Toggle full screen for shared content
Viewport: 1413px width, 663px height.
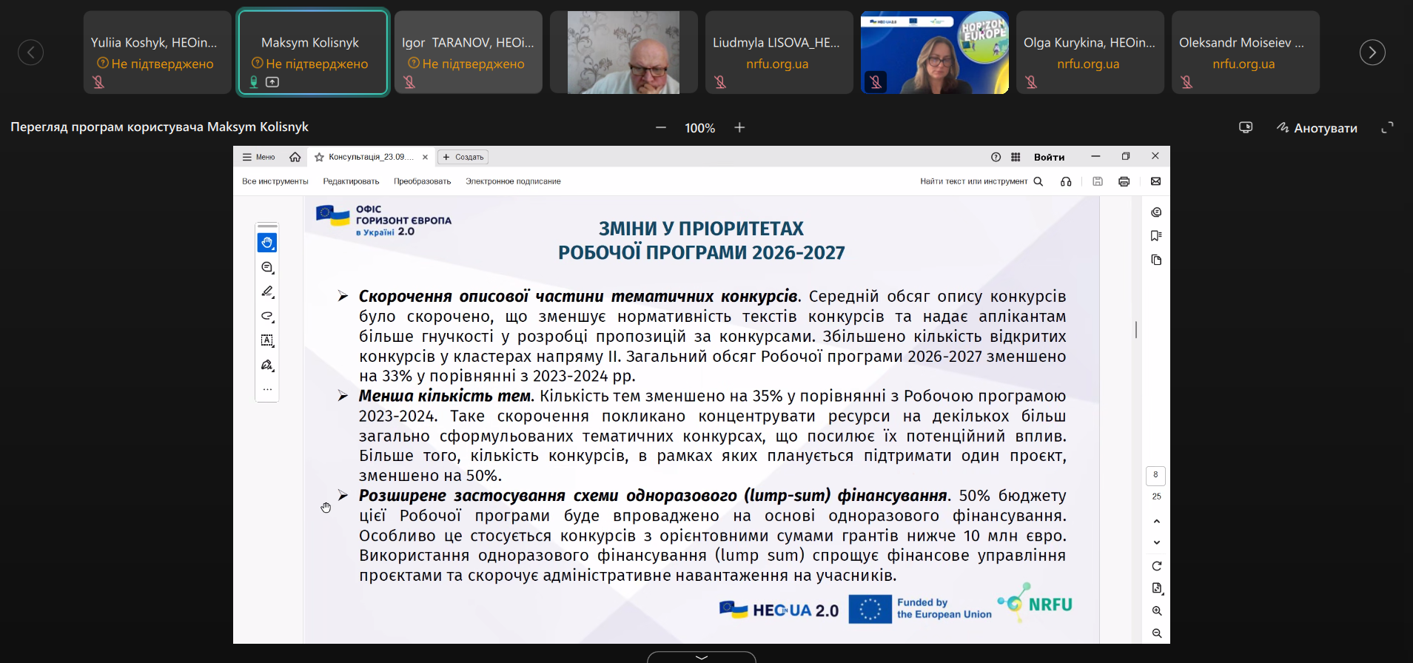[1387, 127]
